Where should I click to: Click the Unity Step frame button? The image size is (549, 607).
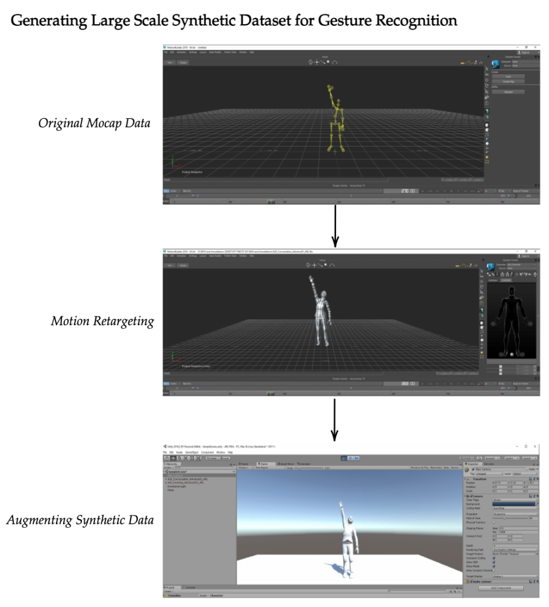click(x=356, y=458)
